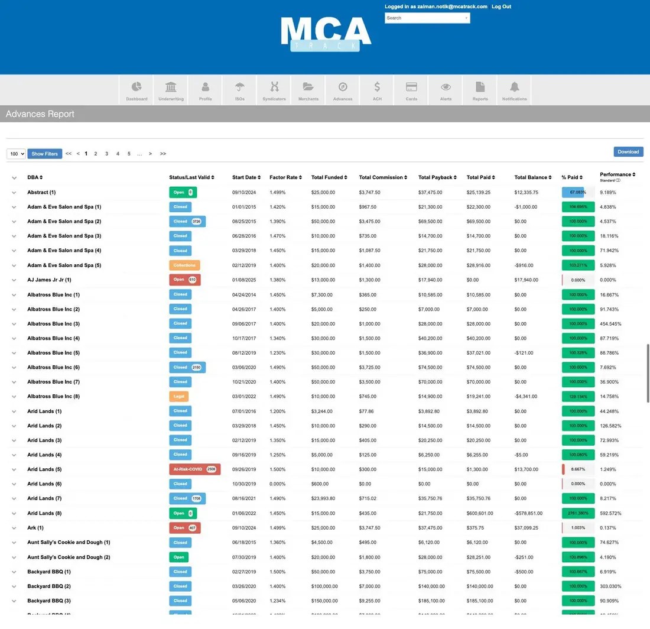Viewport: 650px width, 629px height.
Task: Click the Log Out link
Action: tap(501, 7)
